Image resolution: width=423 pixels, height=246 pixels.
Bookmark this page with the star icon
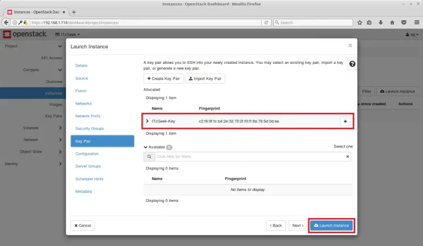tap(360, 23)
